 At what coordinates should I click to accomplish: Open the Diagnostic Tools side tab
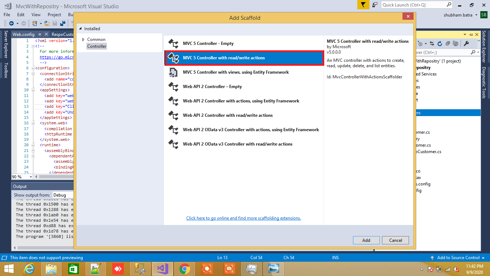[484, 83]
